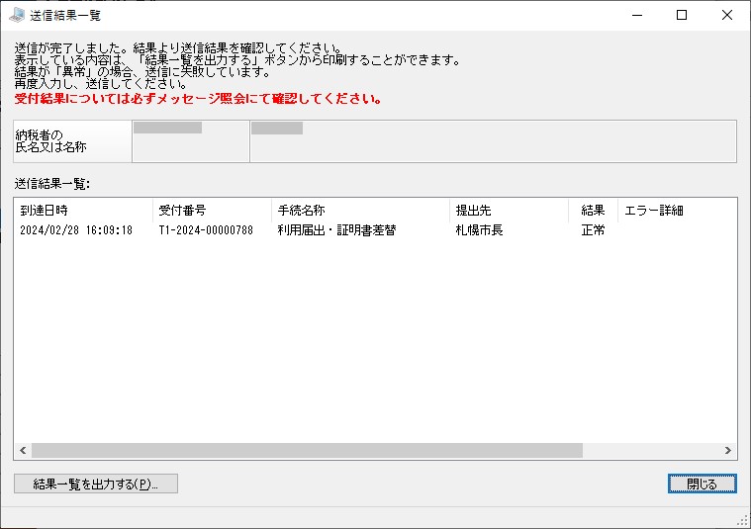This screenshot has width=751, height=529.
Task: Click the horizontal scrollbar left arrow
Action: coord(23,451)
